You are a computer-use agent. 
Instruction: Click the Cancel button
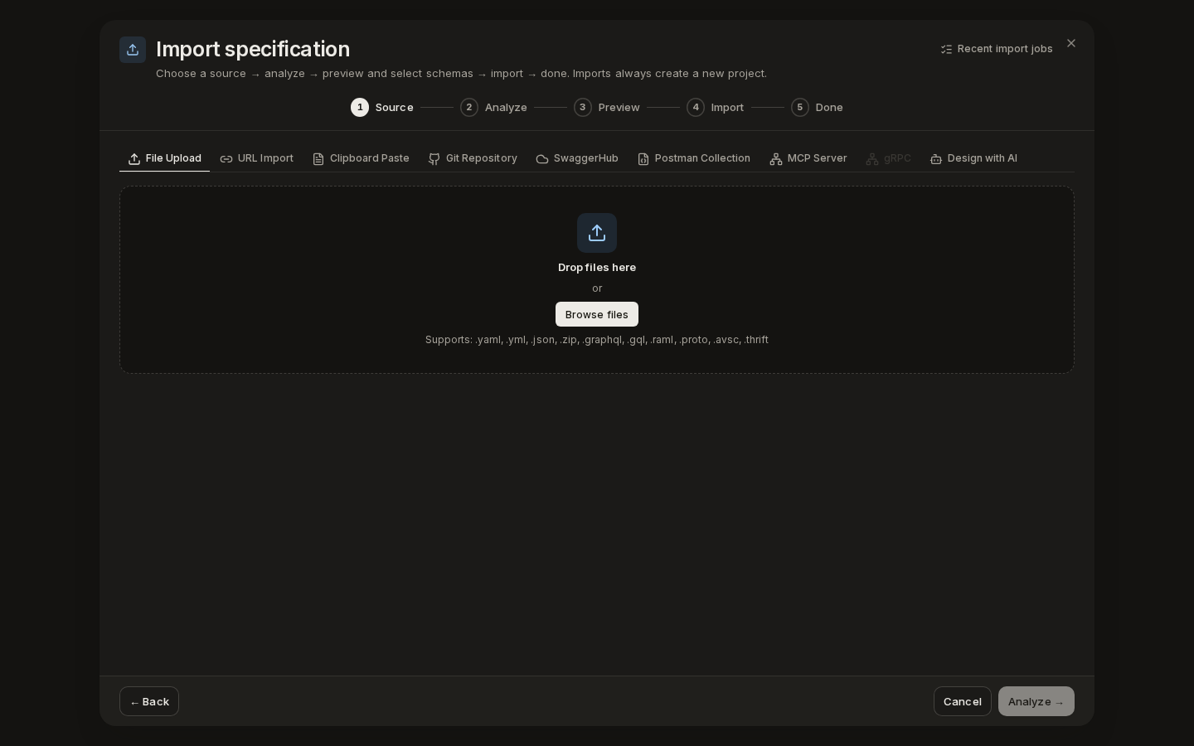pyautogui.click(x=963, y=701)
